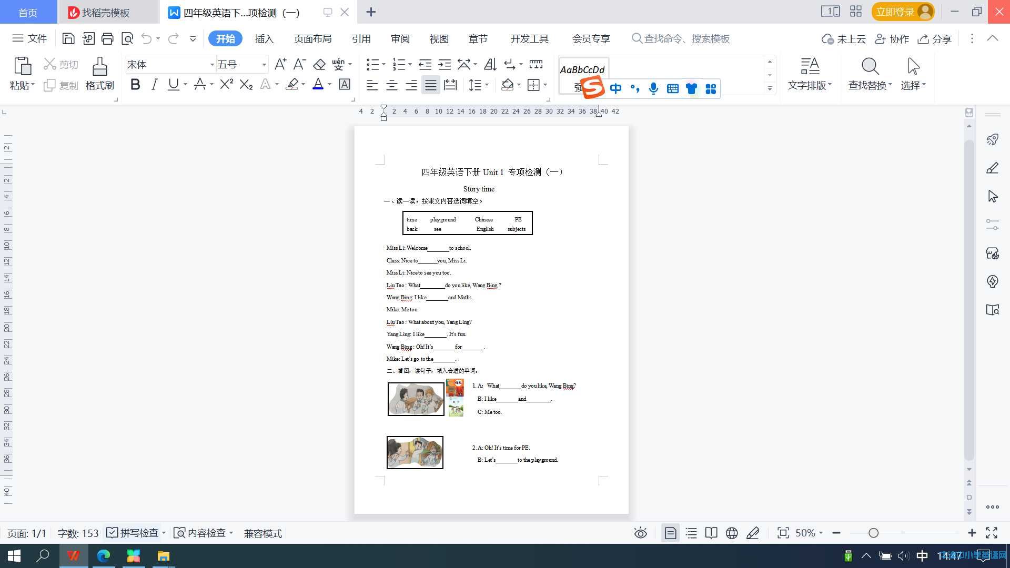Click the Paste clipboard icon
The width and height of the screenshot is (1010, 568).
tap(22, 66)
